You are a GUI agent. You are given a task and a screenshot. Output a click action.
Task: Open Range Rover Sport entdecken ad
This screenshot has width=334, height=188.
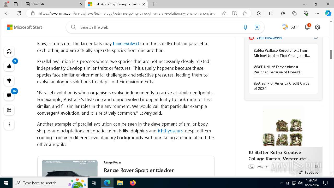[x=139, y=170]
